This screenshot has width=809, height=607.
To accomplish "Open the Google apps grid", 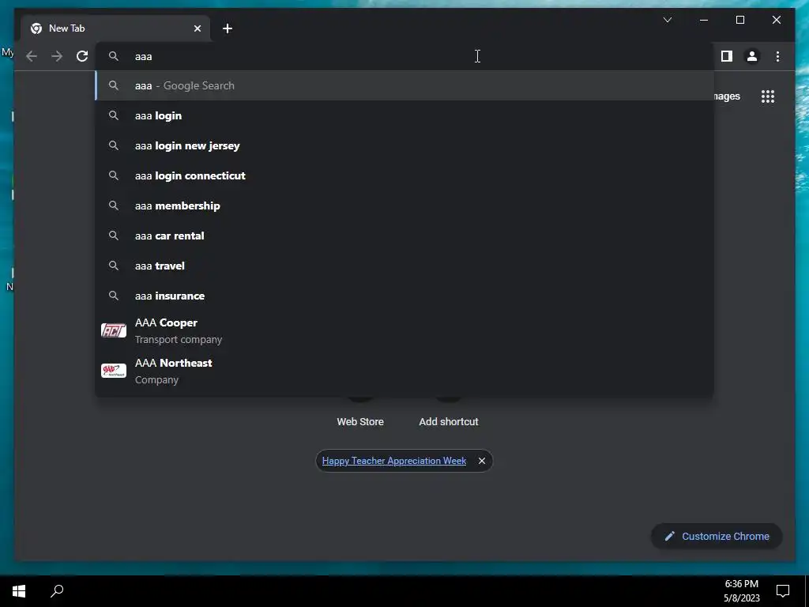I will click(x=768, y=96).
